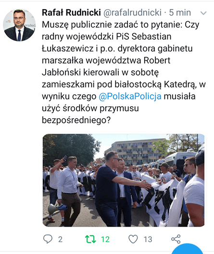
Task: Click the replies count 2
Action: coord(60,239)
